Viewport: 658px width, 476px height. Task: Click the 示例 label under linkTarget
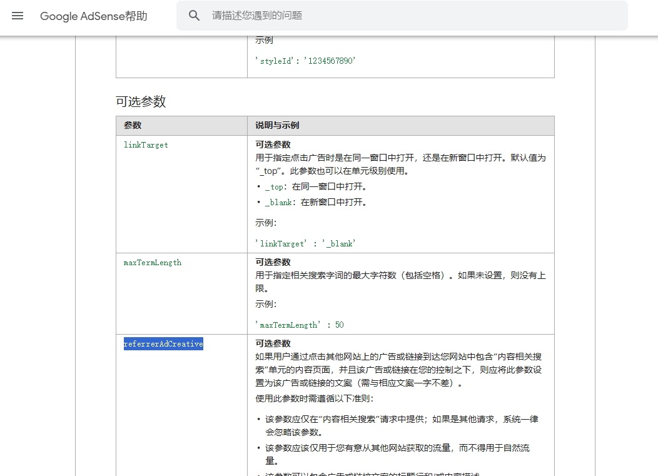262,223
